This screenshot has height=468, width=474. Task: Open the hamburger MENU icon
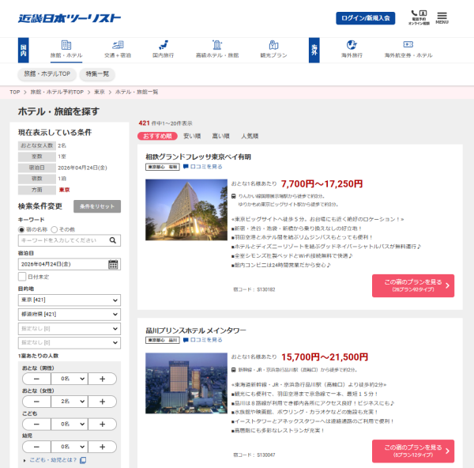click(442, 18)
